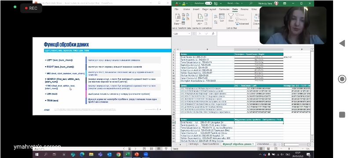Click the Advanced filter button

coord(242,24)
